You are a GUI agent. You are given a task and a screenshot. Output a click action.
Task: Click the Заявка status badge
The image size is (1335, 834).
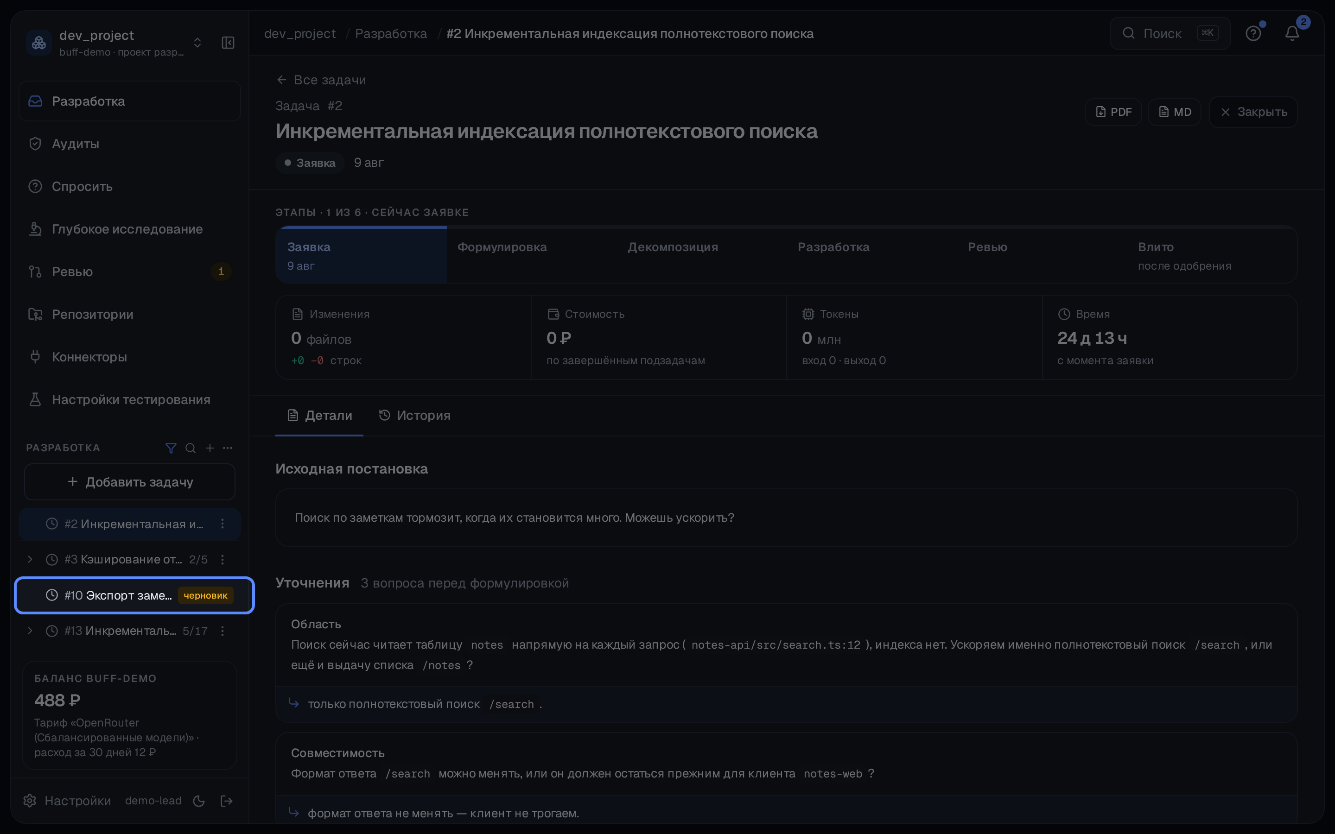310,163
